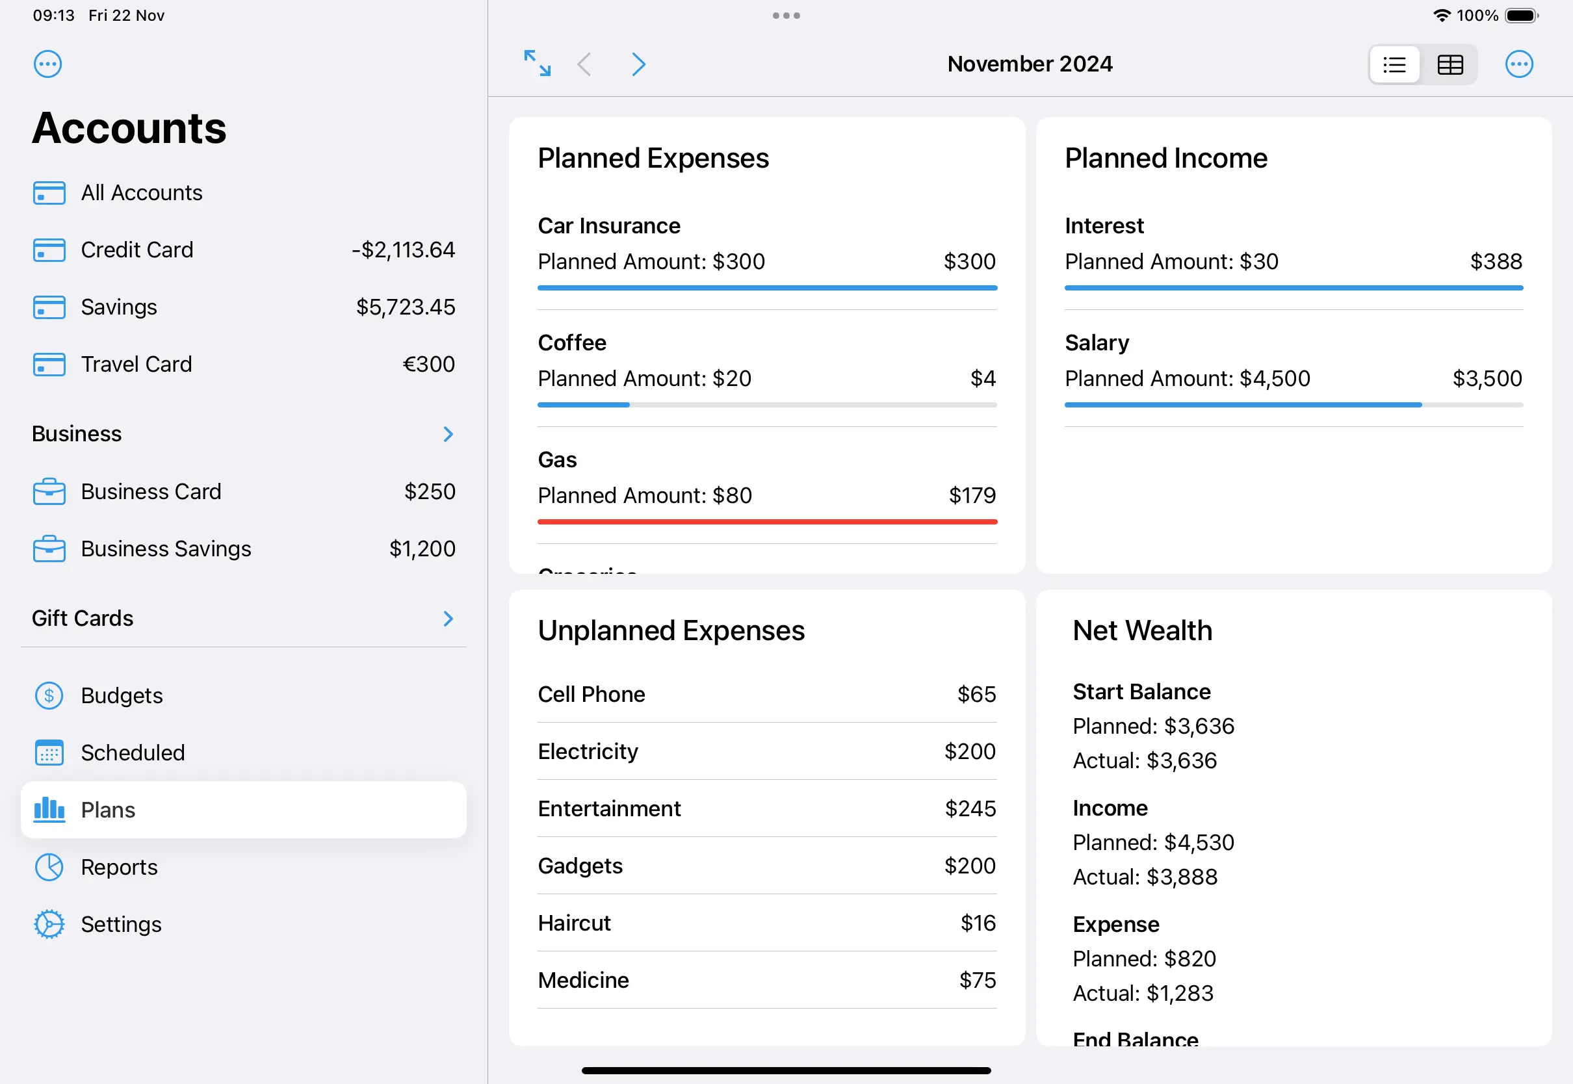Click the fullscreen expand arrows icon

(538, 63)
